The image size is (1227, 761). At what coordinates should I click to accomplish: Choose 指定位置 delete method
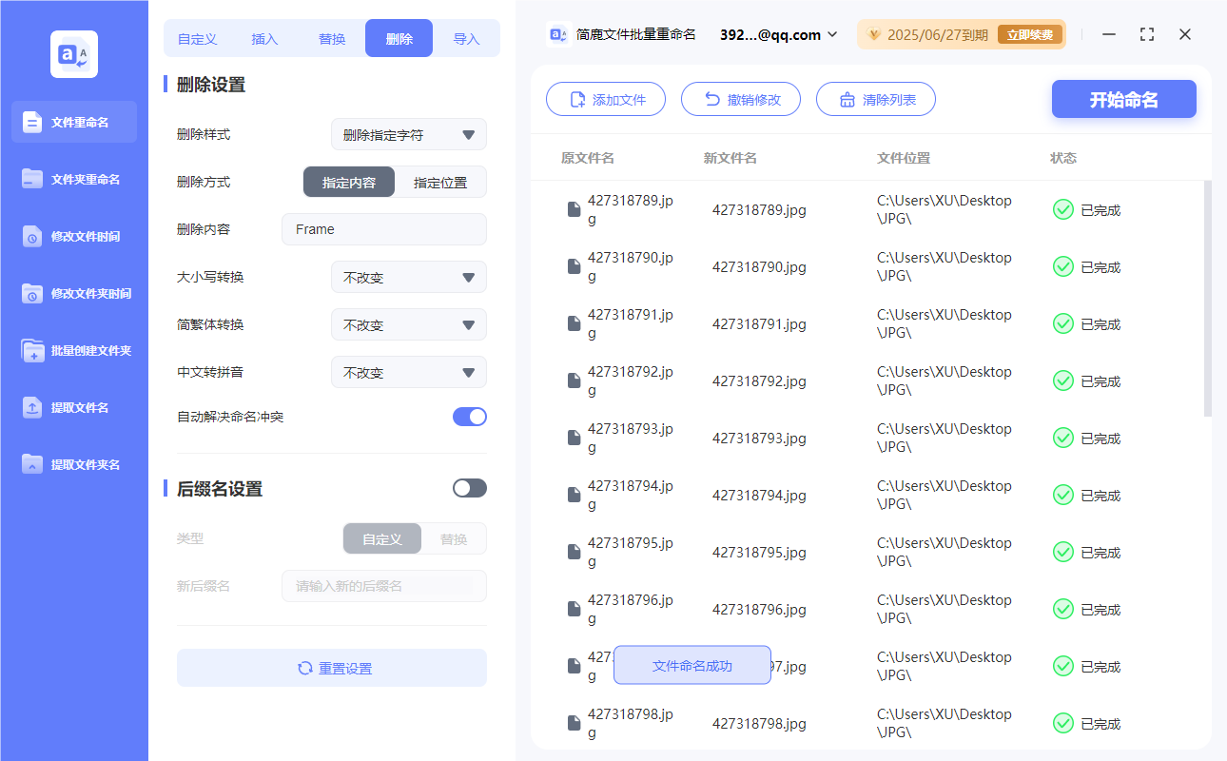440,182
